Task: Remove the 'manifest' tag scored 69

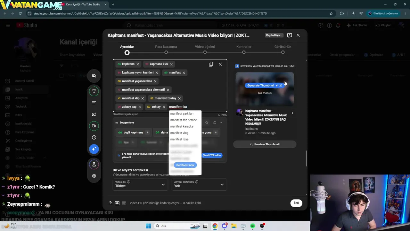Action: 184,73
